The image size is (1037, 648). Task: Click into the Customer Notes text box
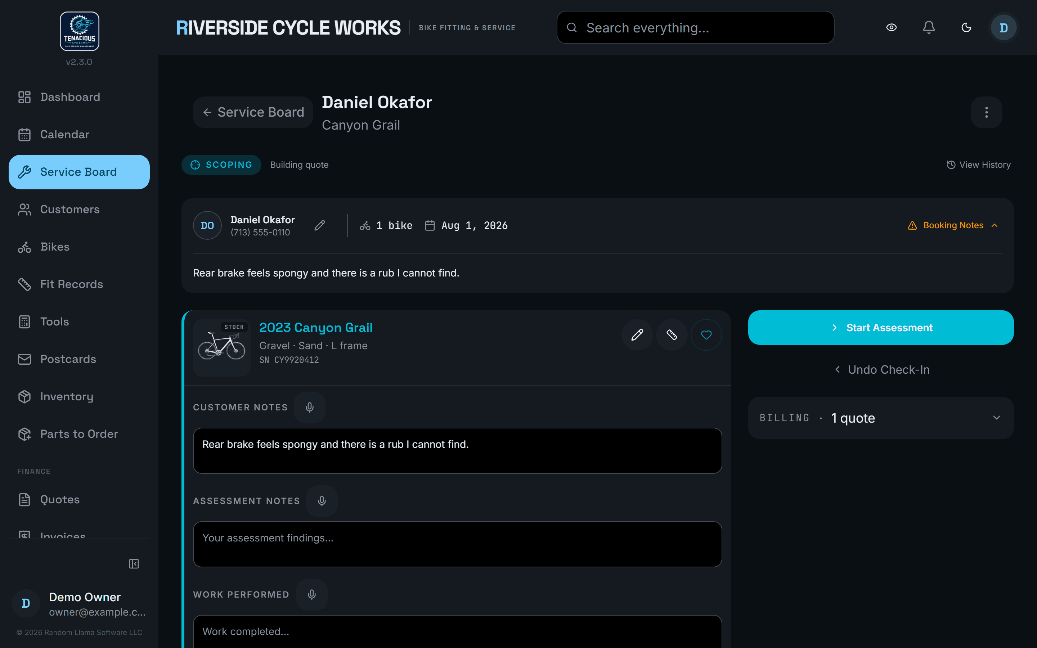tap(457, 450)
